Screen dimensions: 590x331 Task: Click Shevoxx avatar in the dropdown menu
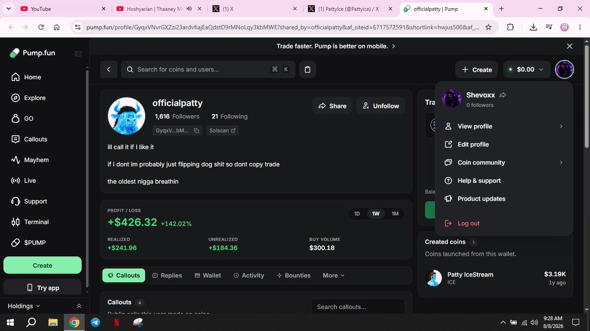(451, 99)
